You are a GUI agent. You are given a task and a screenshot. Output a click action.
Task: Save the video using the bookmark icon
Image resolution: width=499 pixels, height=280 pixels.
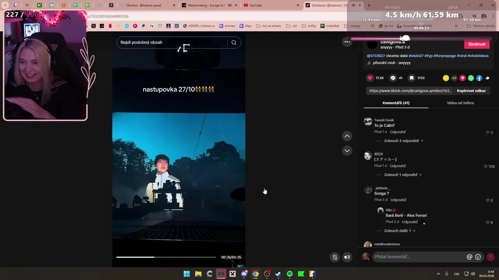click(x=411, y=78)
